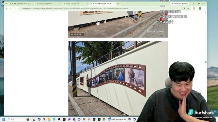218x122 pixels.
Task: Open a new browser tab
Action: coord(118,4)
